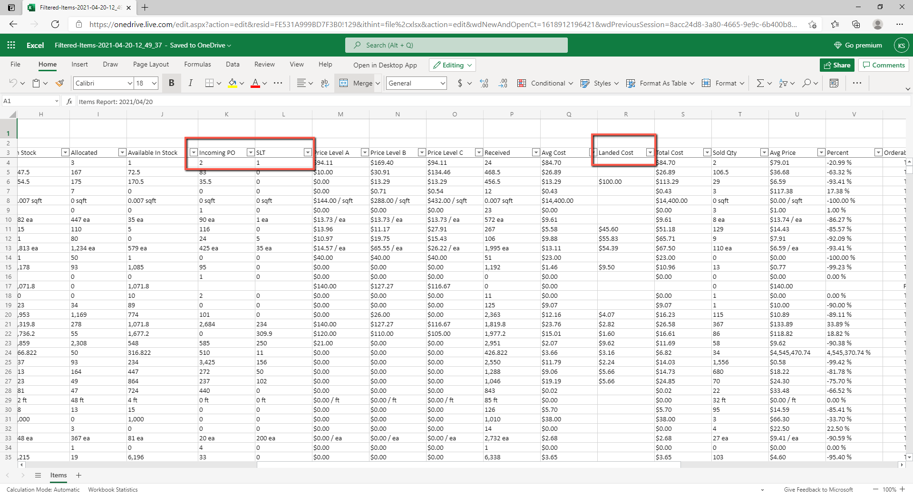Click the Insert Function fx icon

69,101
